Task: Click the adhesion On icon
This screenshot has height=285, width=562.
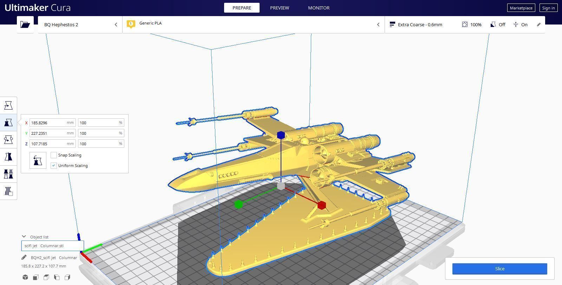Action: pos(516,25)
